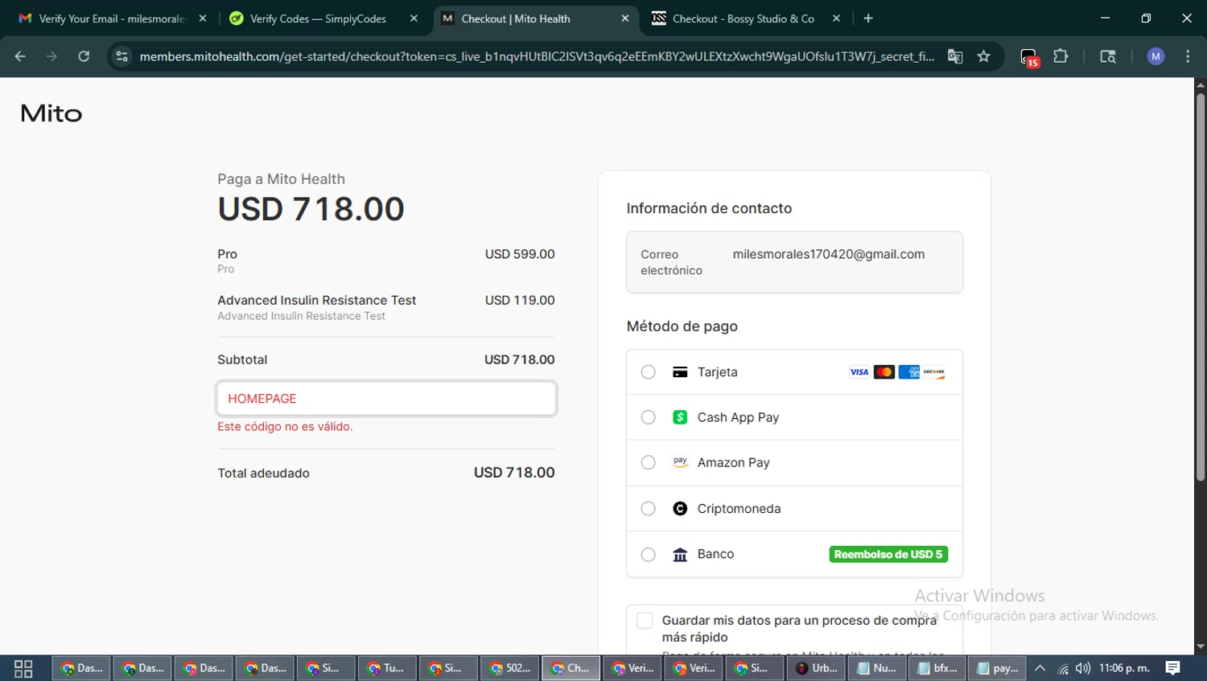The width and height of the screenshot is (1207, 681).
Task: Click the scrollbar up arrow
Action: point(1201,84)
